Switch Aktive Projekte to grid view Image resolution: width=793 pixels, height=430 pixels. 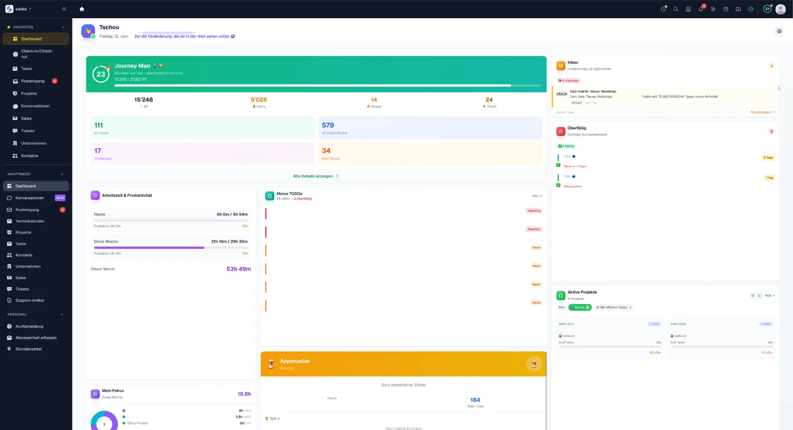(753, 296)
